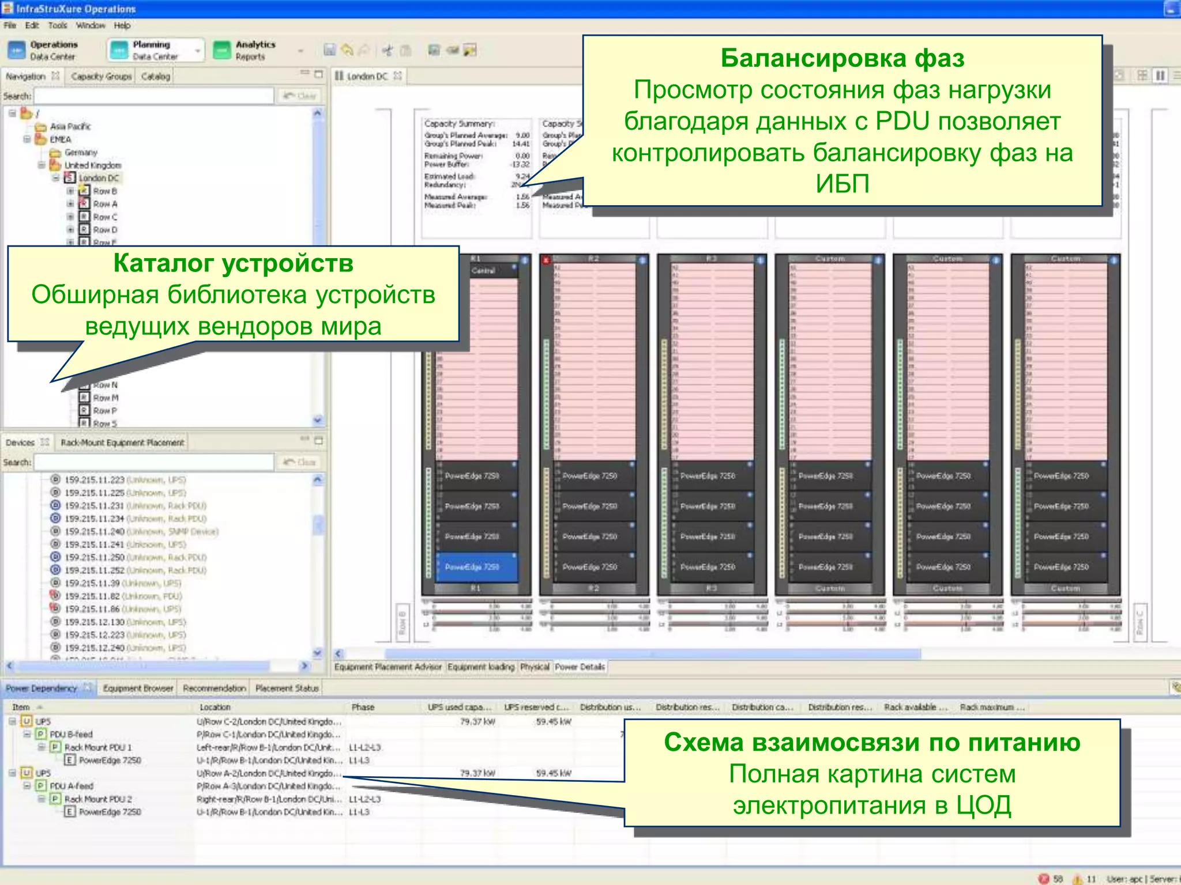
Task: Switch to the Physical tab
Action: 535,667
